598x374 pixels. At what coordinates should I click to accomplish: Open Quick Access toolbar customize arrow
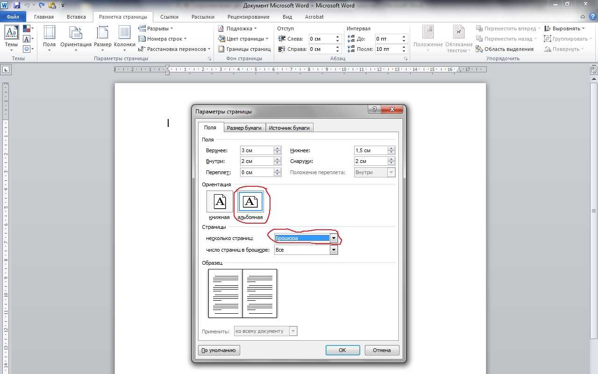(x=63, y=6)
